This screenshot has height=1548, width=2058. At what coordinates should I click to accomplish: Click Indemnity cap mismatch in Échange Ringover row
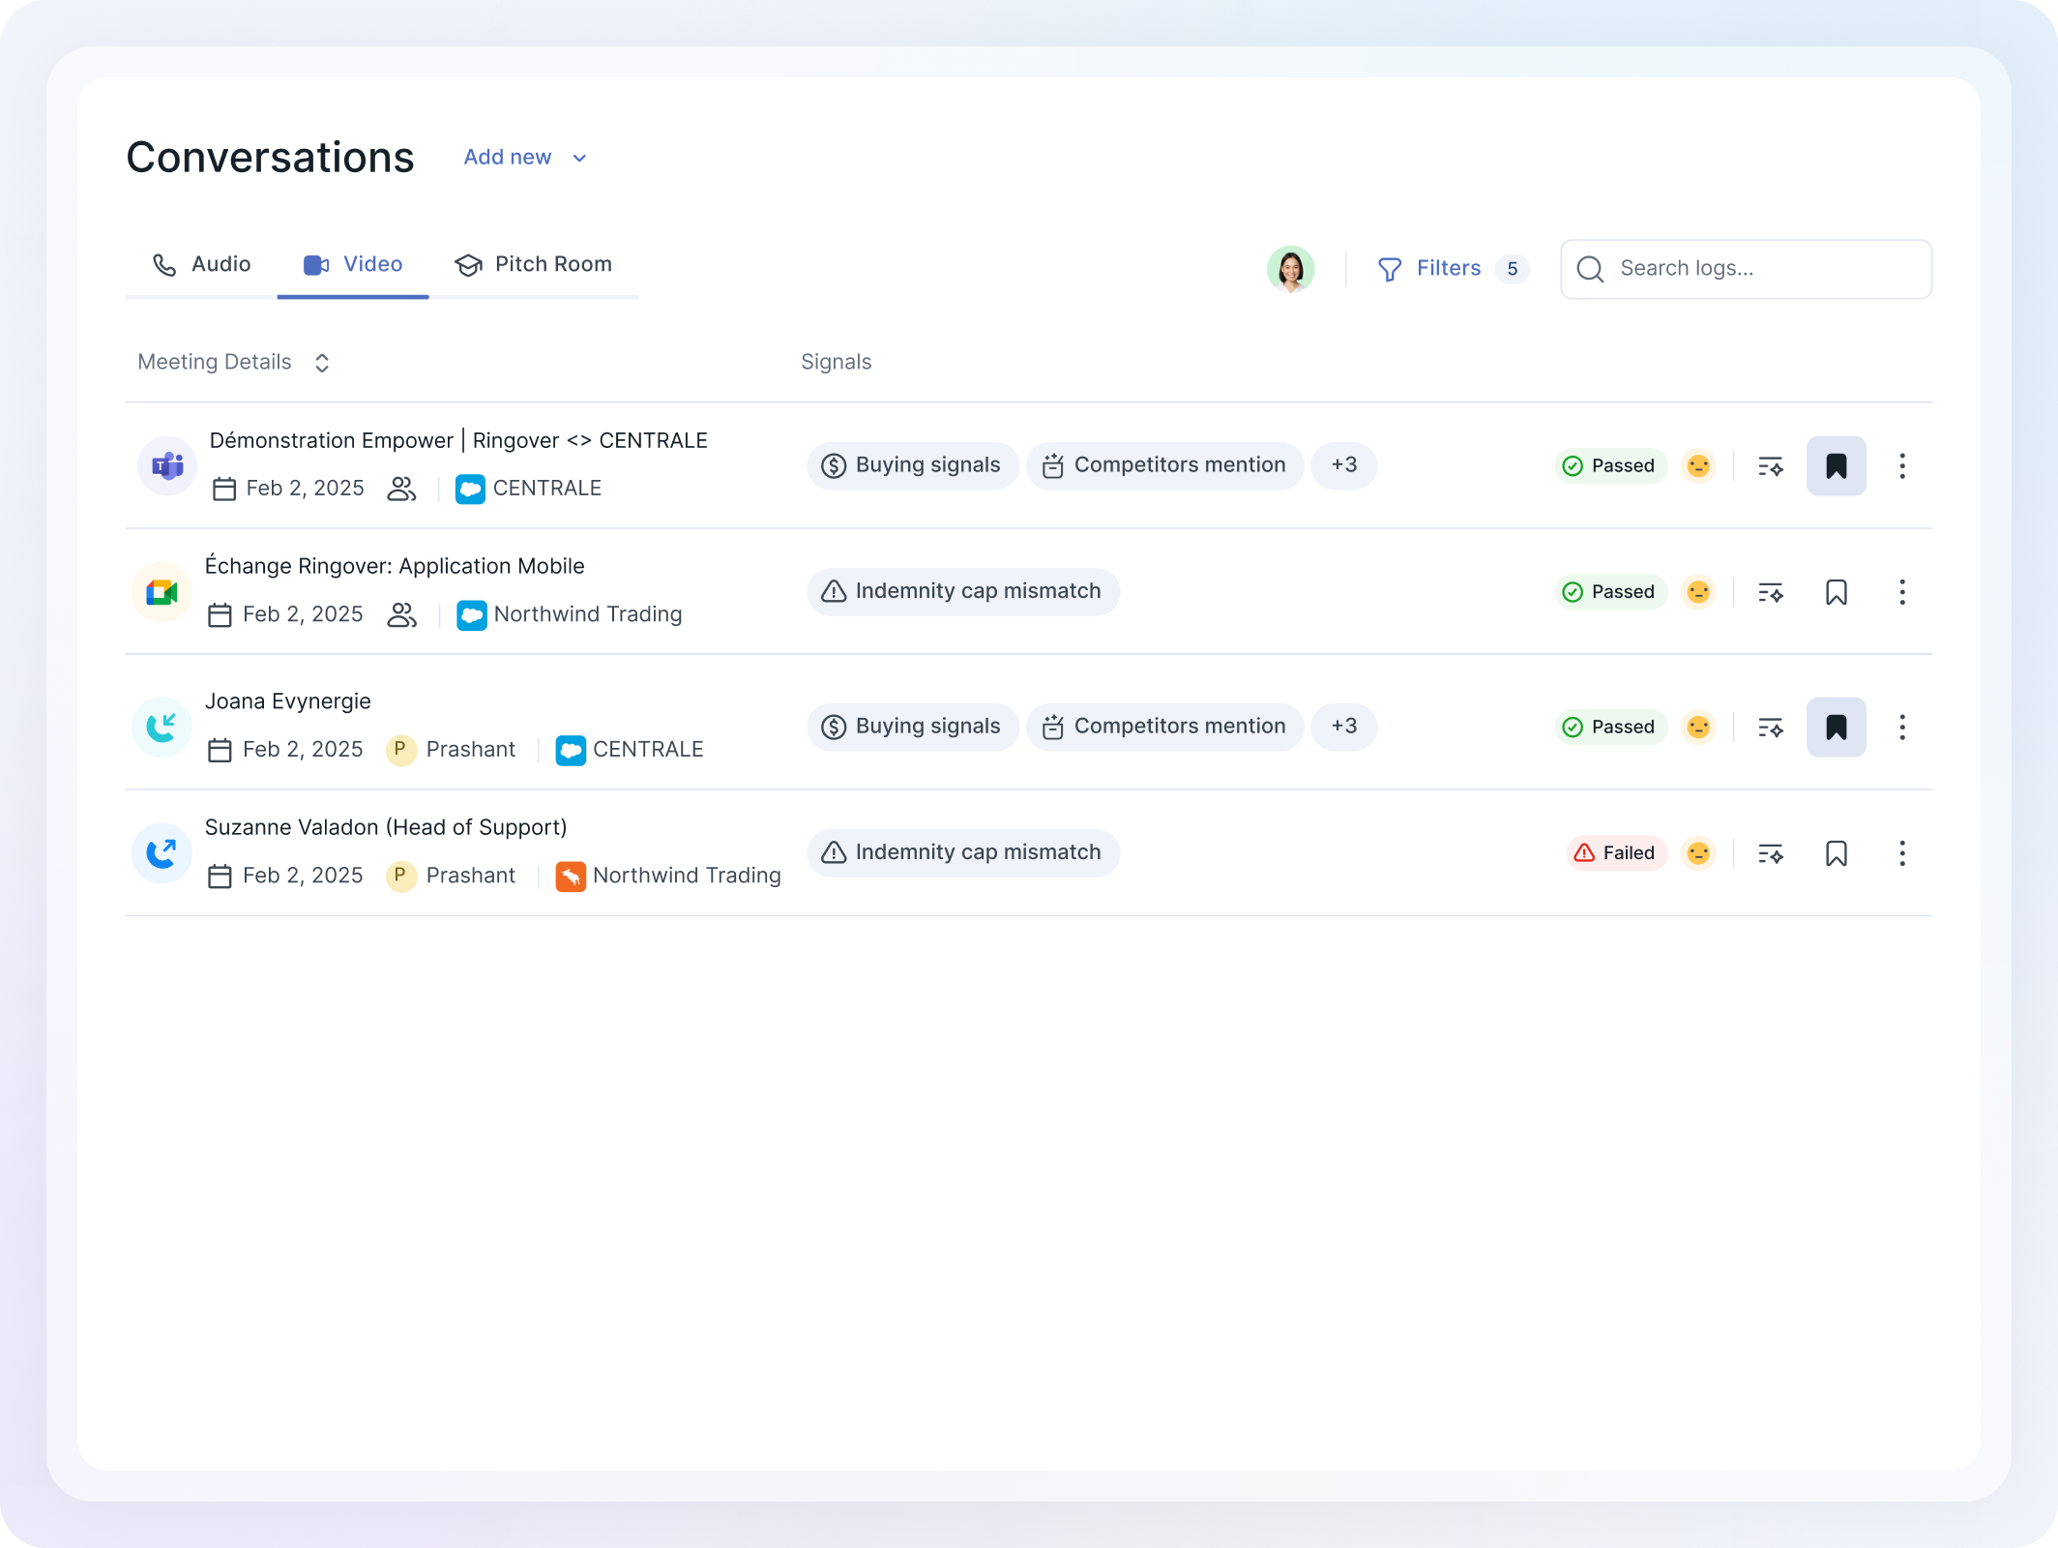(963, 591)
